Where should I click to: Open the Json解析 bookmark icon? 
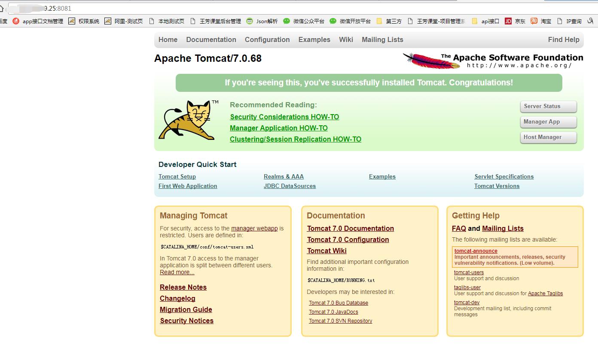point(250,21)
